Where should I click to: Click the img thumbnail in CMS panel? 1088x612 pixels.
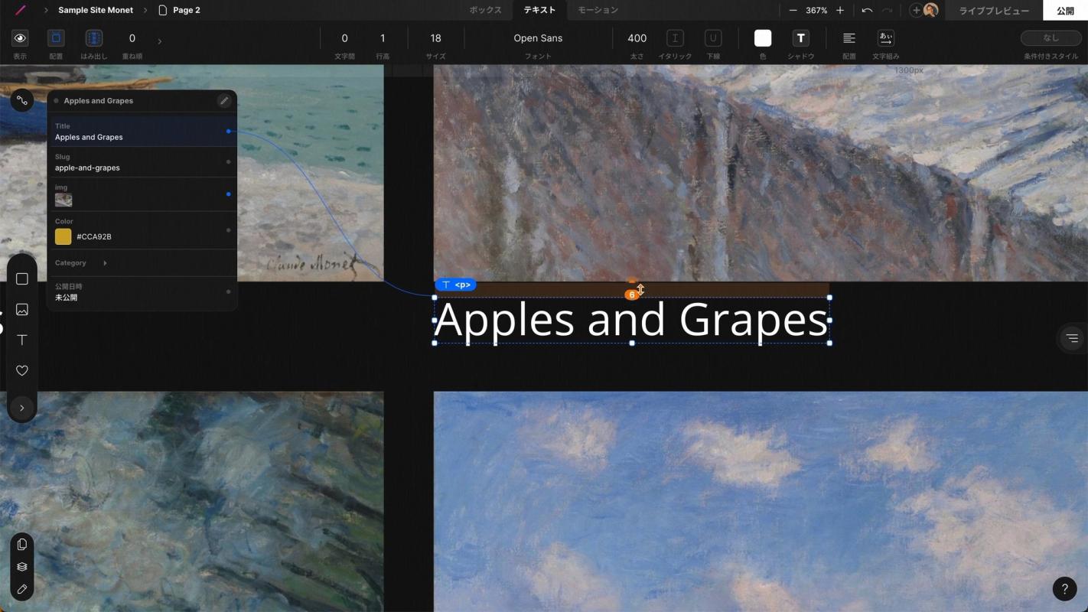[x=64, y=200]
